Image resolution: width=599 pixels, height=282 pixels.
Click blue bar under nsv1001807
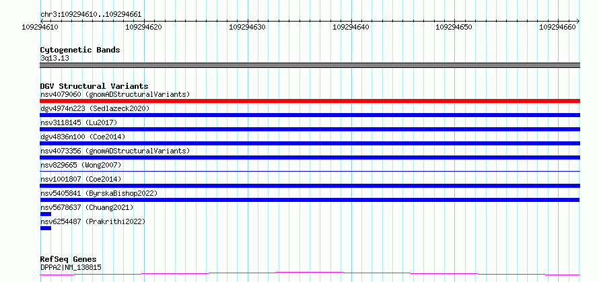click(310, 186)
